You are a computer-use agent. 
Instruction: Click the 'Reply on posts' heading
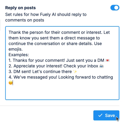(x=20, y=8)
